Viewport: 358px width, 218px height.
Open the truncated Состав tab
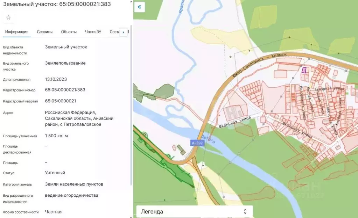(x=114, y=31)
